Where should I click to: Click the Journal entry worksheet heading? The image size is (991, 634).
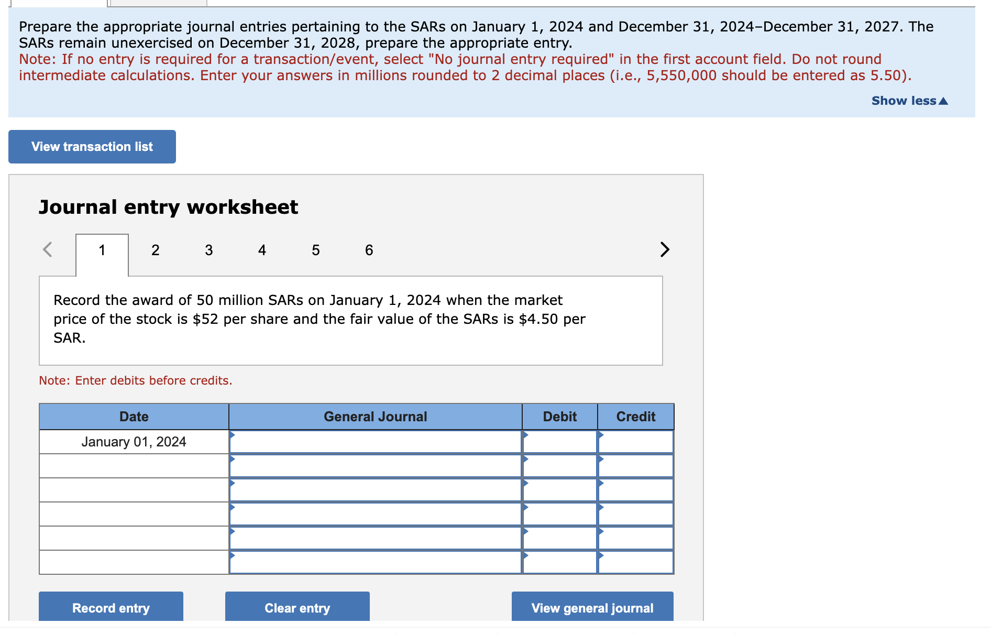pyautogui.click(x=169, y=207)
